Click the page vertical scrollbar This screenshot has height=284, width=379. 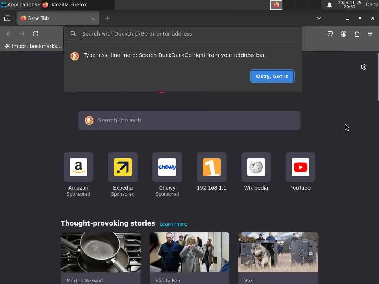click(x=378, y=77)
